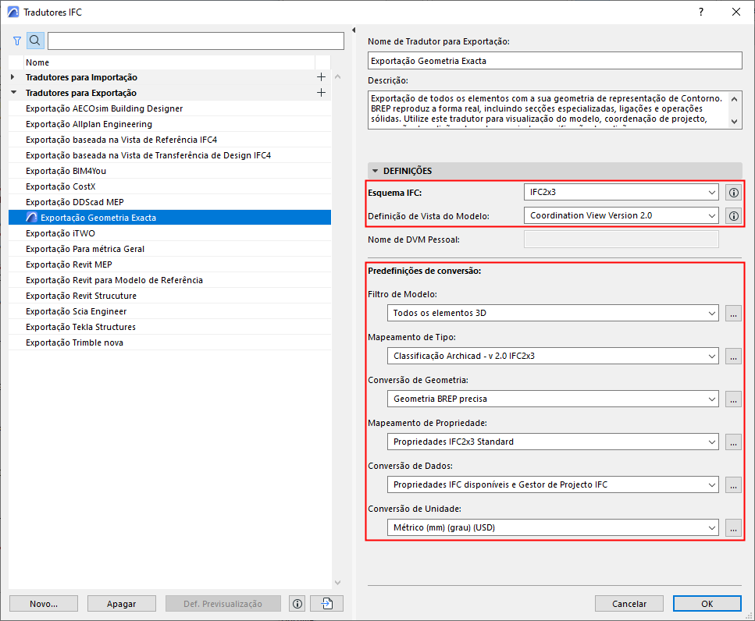This screenshot has height=621, width=755.
Task: Select Exportação baseada na Vista de Transferência de Design IFC4
Action: [x=170, y=155]
